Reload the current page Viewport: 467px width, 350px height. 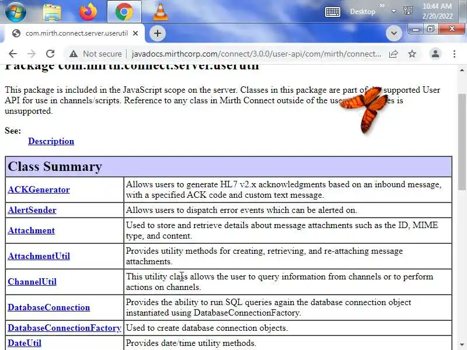50,54
